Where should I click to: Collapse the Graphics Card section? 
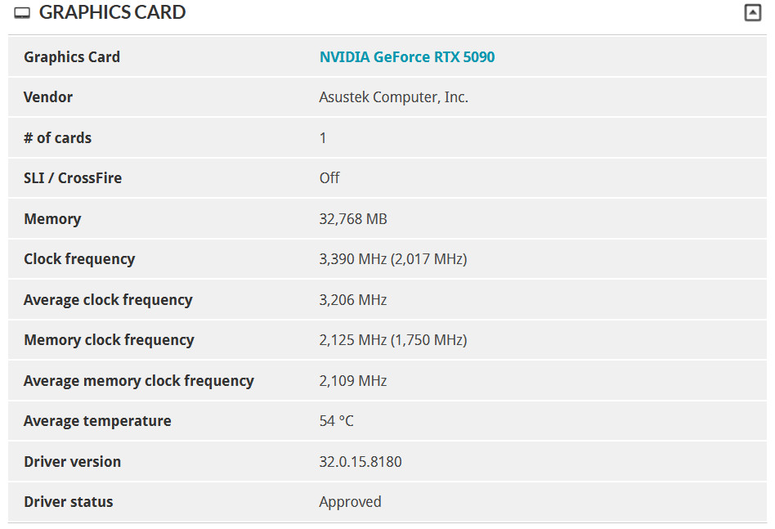[x=753, y=13]
